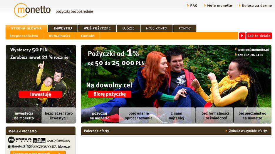
Task: Click Zobacz co o nas napisali button
Action: (38, 153)
